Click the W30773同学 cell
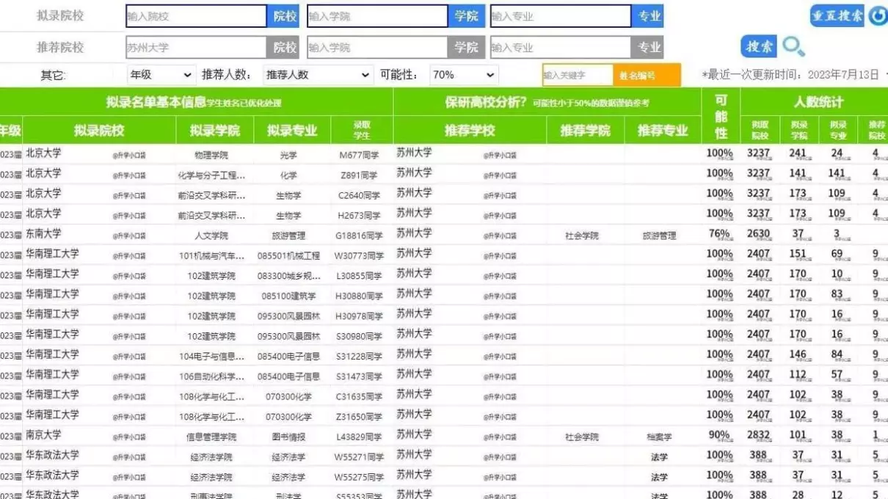The width and height of the screenshot is (888, 499). (x=360, y=256)
